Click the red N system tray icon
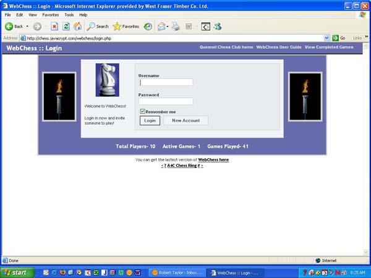This screenshot has width=371, height=278. coord(338,272)
